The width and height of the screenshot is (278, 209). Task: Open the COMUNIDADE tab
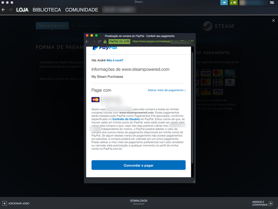pos(82,10)
